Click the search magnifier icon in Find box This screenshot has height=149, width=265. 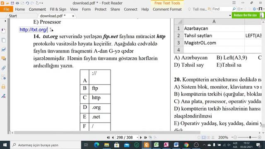[x=234, y=9]
